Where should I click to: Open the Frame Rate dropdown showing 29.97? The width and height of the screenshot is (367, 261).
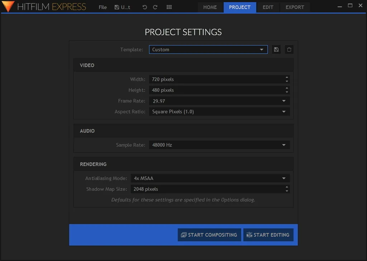219,101
